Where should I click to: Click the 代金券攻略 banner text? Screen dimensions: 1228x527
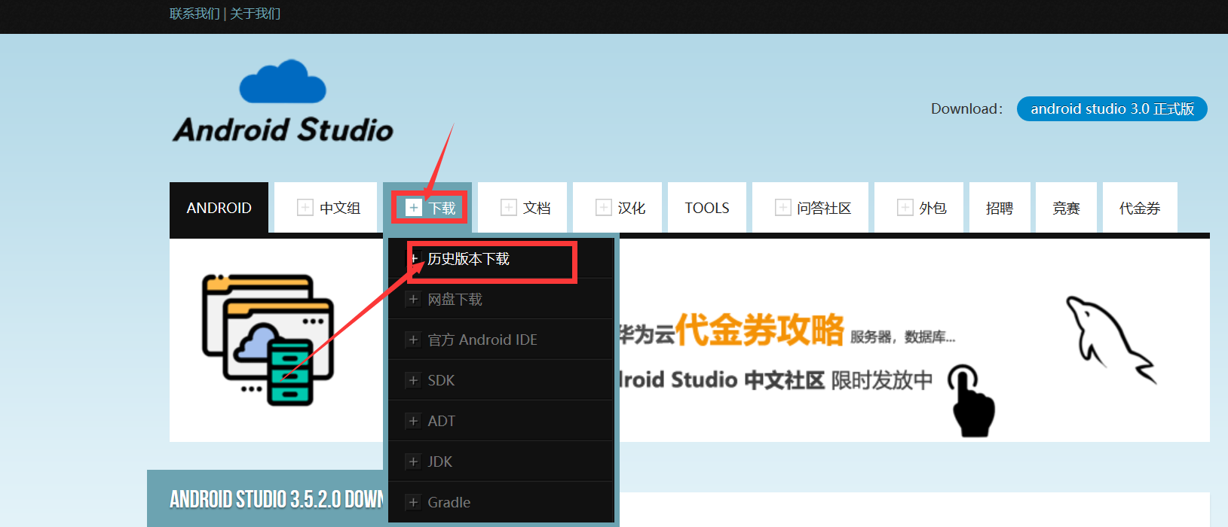coord(759,330)
